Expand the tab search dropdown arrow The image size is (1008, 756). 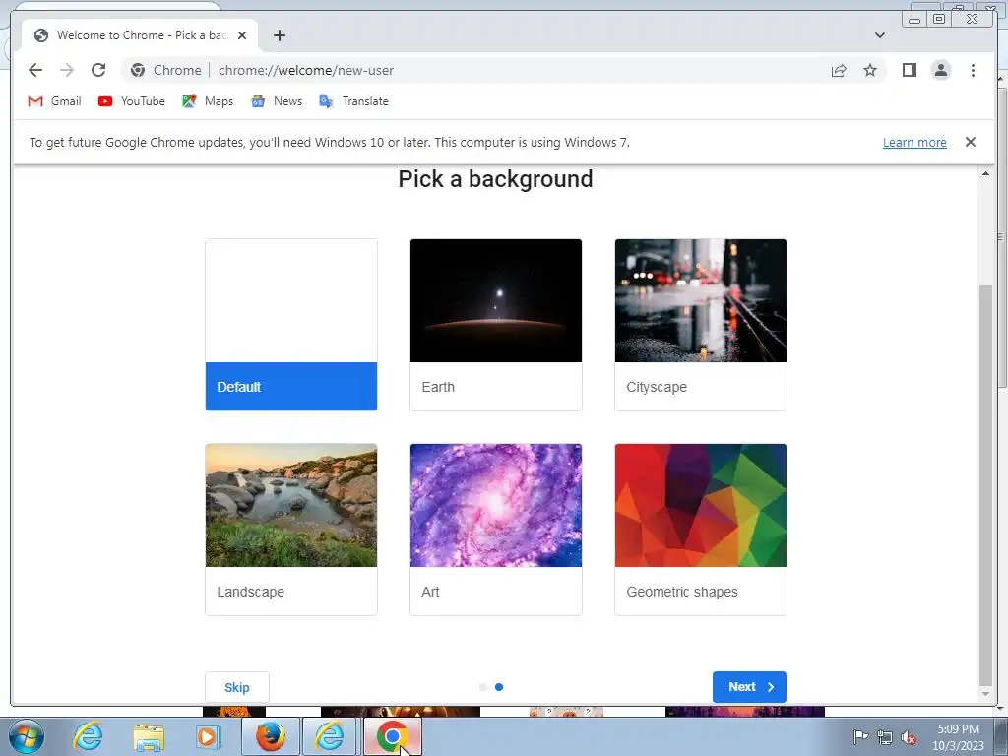click(879, 35)
